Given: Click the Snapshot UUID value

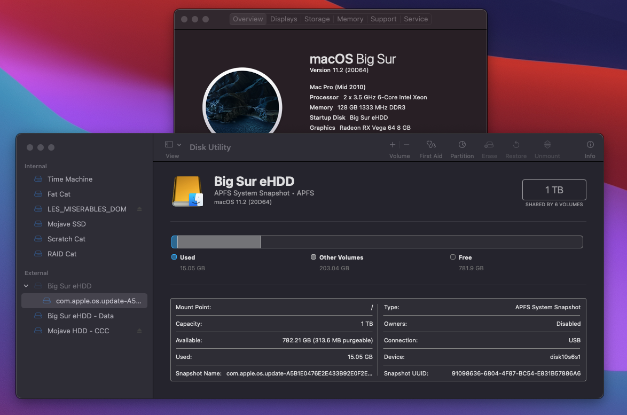Looking at the screenshot, I should (516, 373).
